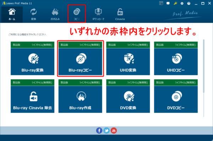Maximize the Leawo Prof. Media window

click(203, 4)
